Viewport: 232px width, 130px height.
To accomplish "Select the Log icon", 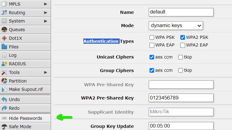I will 4,55.
